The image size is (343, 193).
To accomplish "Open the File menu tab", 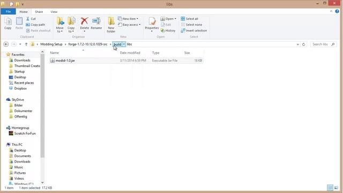I will [x=8, y=12].
